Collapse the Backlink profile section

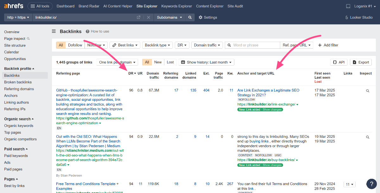pos(19,69)
